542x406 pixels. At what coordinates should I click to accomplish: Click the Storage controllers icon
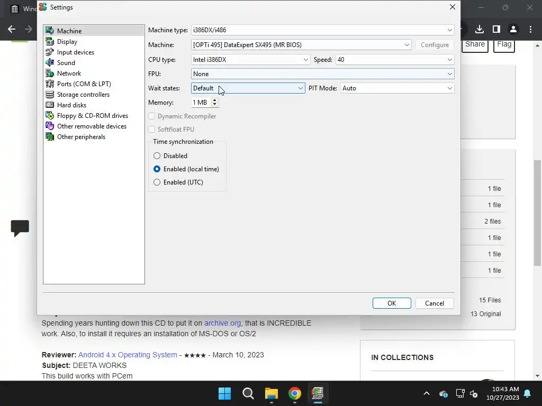tap(50, 94)
